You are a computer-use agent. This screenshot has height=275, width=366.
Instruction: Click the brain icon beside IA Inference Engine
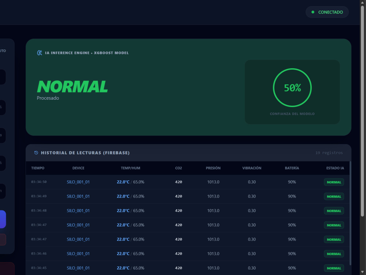click(40, 53)
